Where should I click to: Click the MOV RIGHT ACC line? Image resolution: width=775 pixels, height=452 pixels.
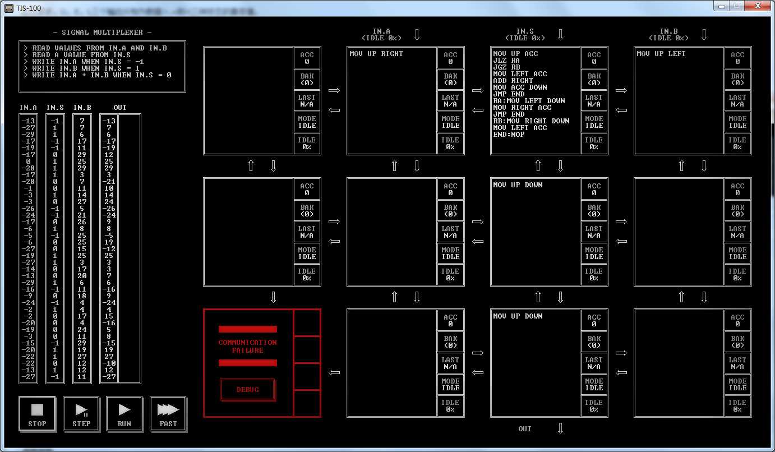[522, 108]
